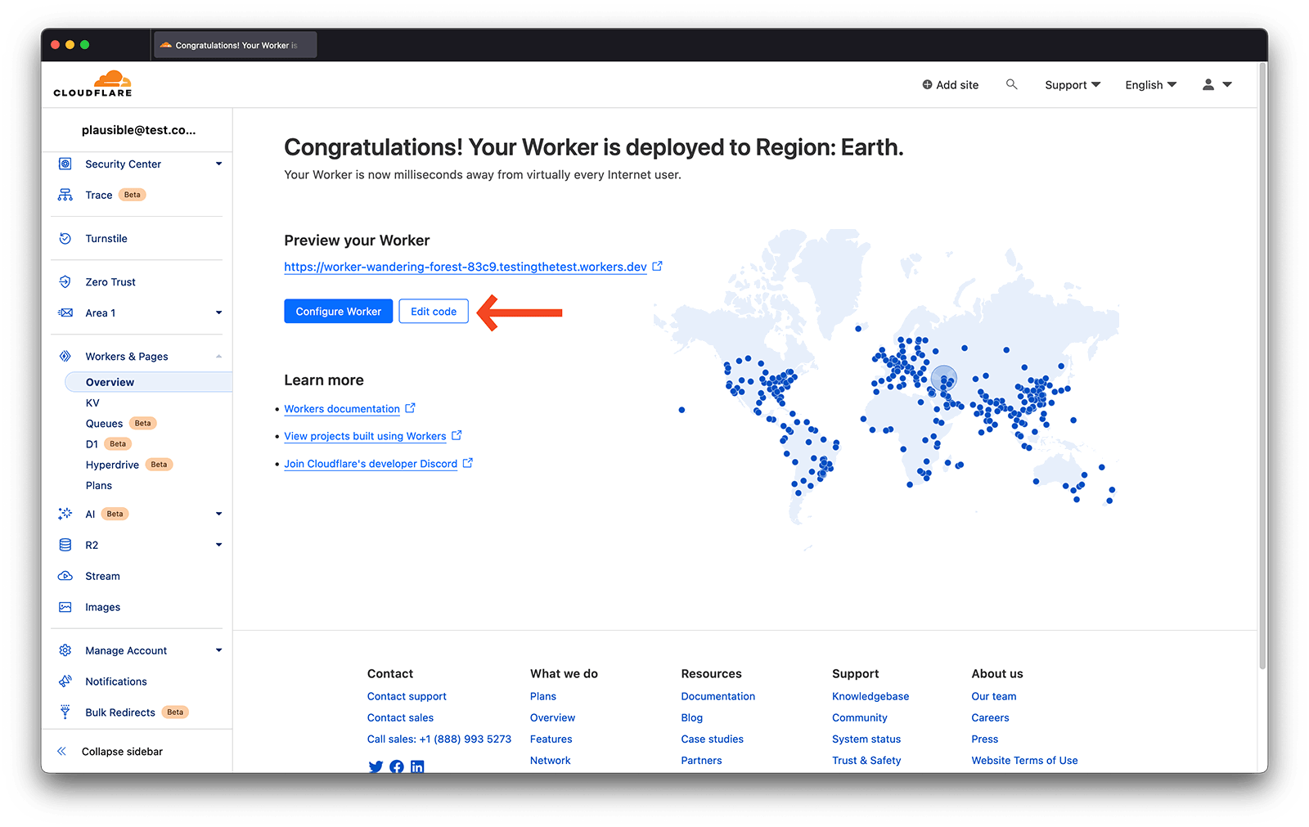Click the Careers footer link
Viewport: 1309px width, 827px height.
coord(990,717)
